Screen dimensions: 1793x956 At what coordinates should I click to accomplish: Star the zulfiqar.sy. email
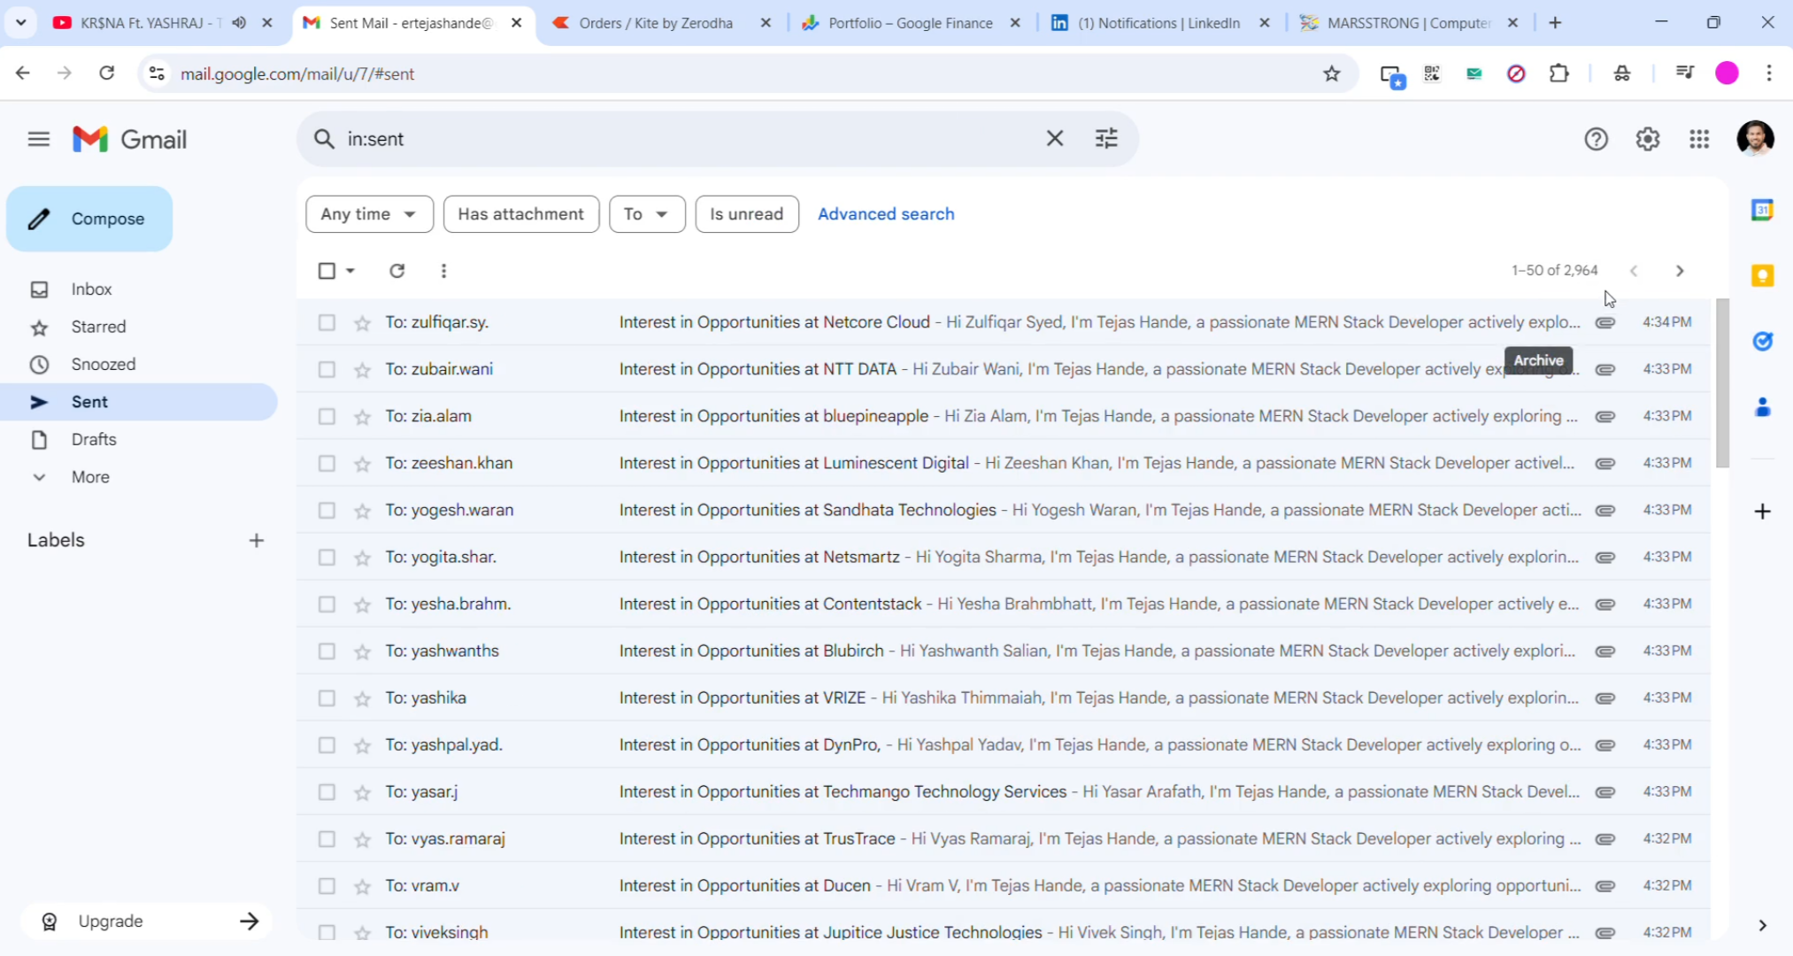pos(362,323)
